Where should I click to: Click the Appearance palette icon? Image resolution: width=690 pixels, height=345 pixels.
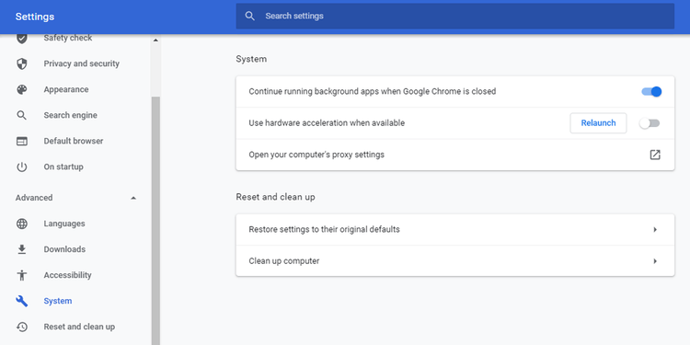pyautogui.click(x=21, y=89)
